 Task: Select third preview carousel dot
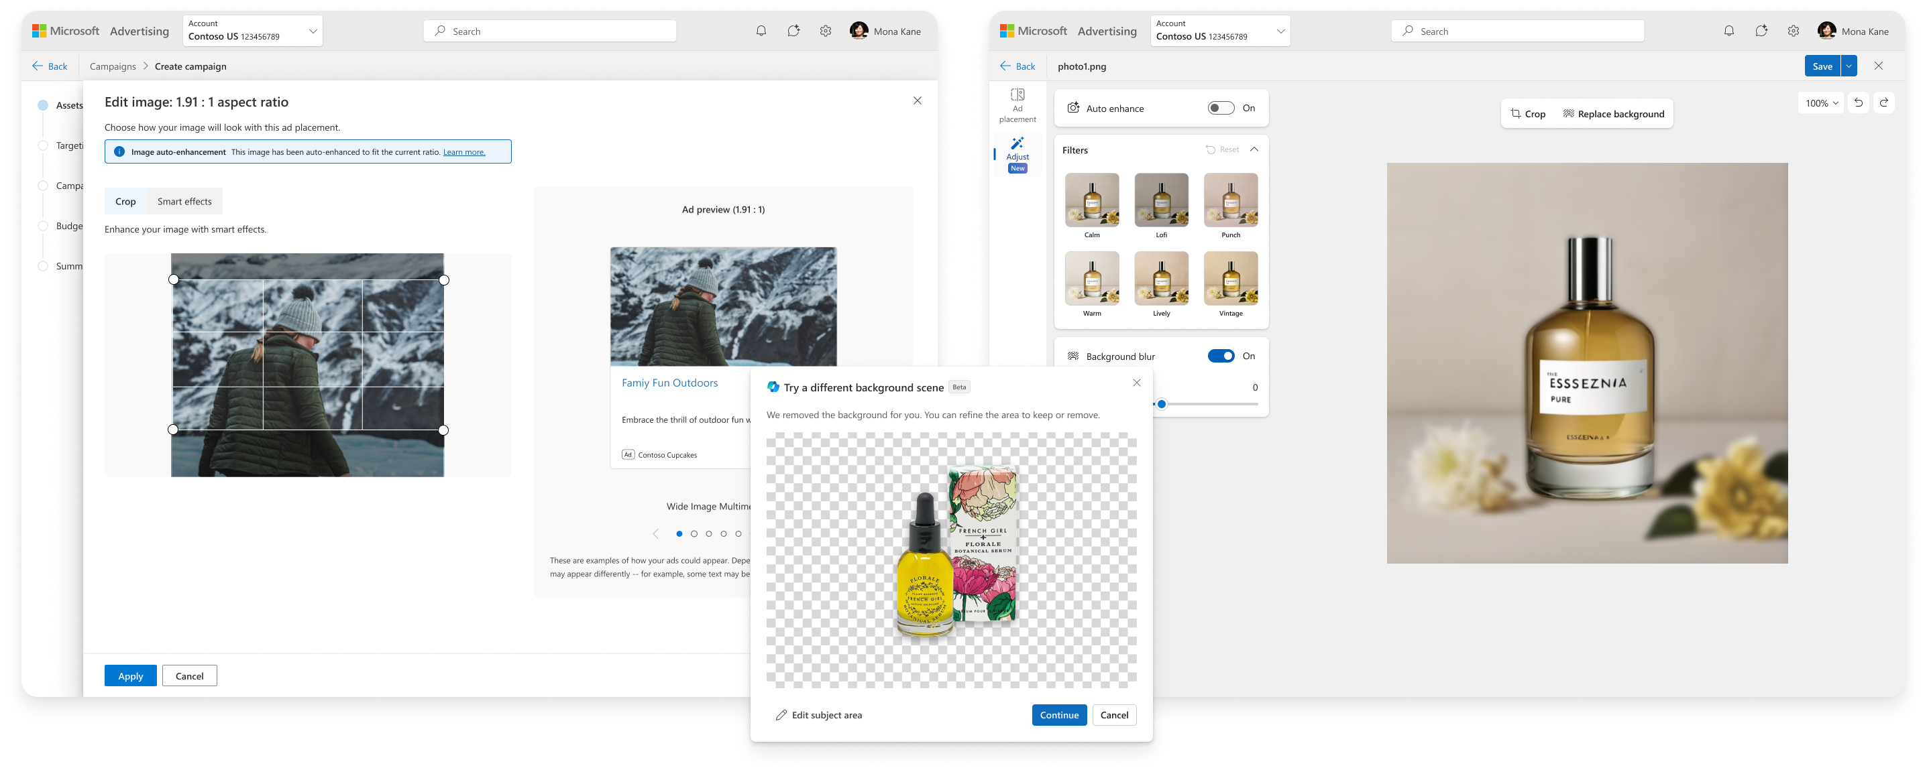tap(708, 534)
